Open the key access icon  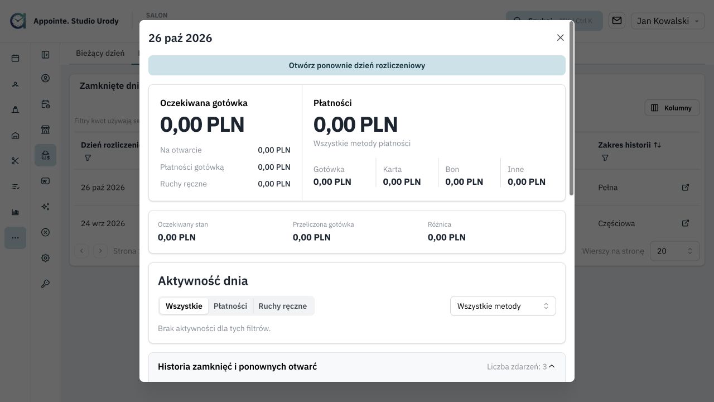(46, 284)
